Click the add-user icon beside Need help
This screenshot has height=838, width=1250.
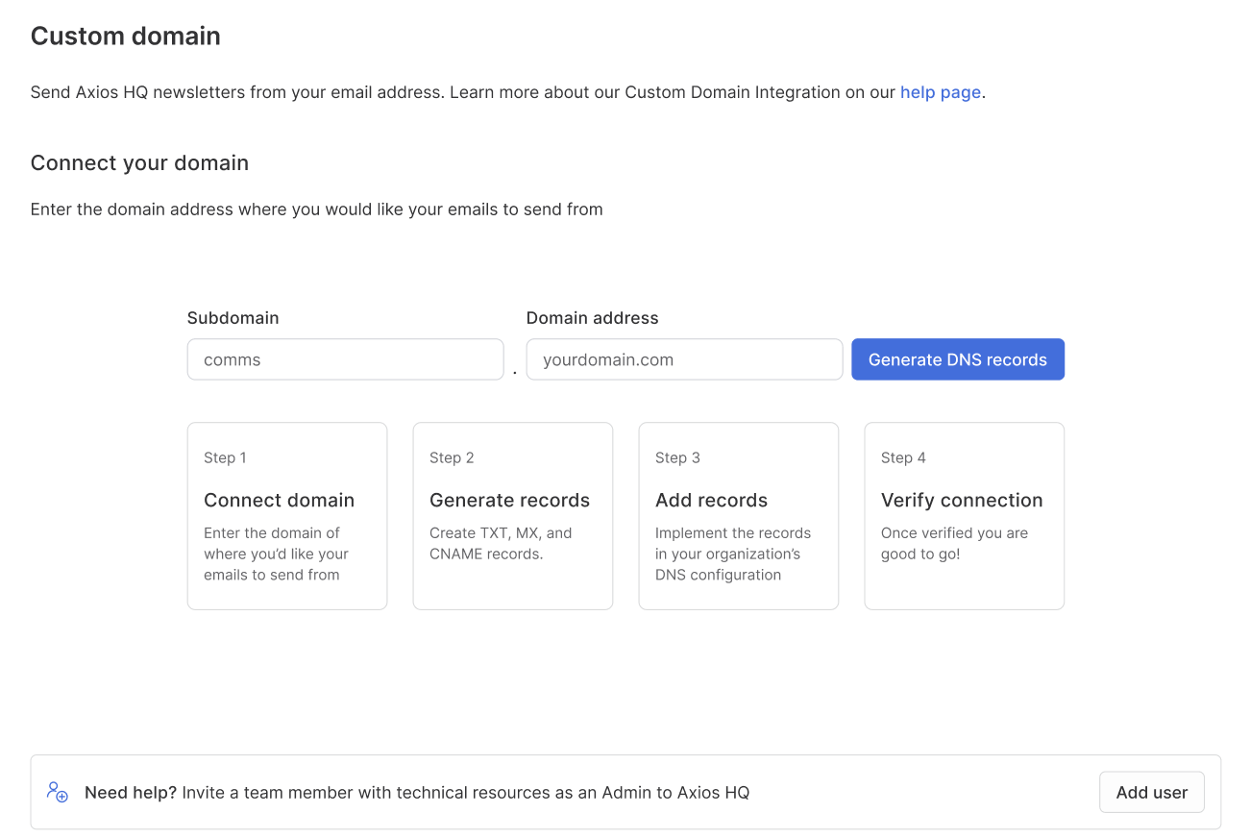[58, 792]
